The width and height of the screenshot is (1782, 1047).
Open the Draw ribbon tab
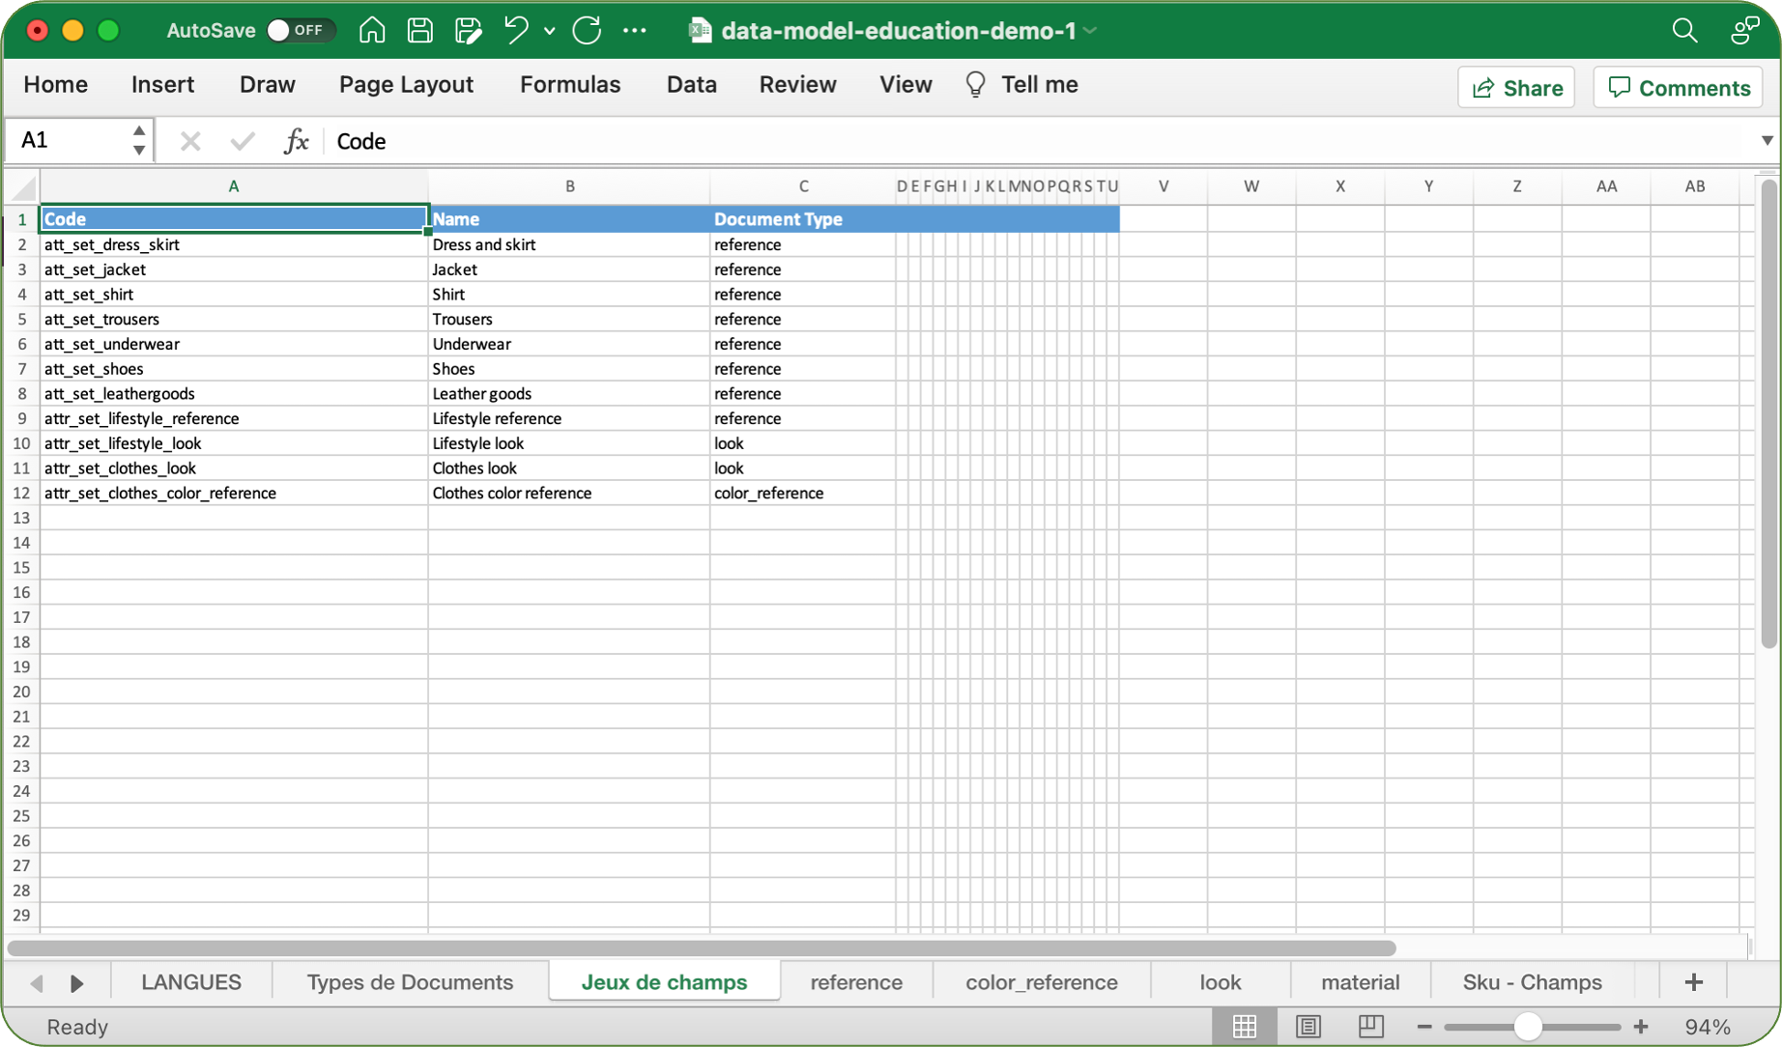click(267, 85)
